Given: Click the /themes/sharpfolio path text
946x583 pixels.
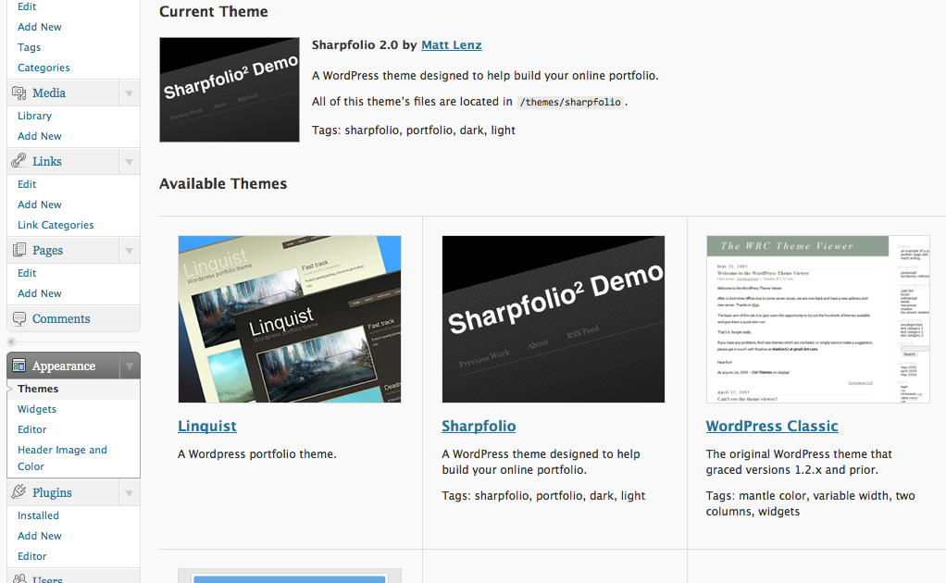Looking at the screenshot, I should point(570,102).
